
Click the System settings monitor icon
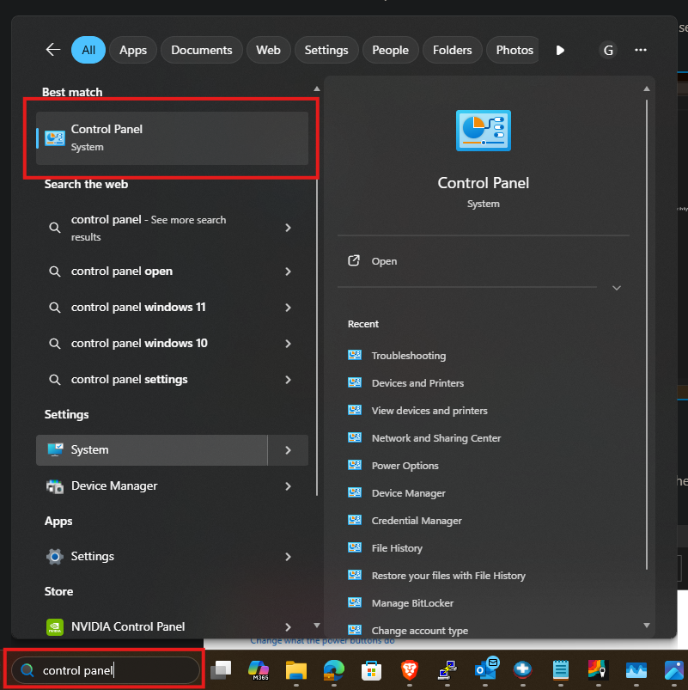pyautogui.click(x=55, y=449)
